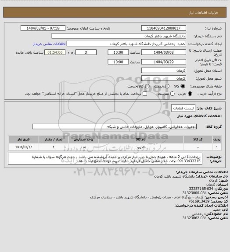Click the remaining time counter 01:54:06
Screen dimensions: 230x252
55,52
